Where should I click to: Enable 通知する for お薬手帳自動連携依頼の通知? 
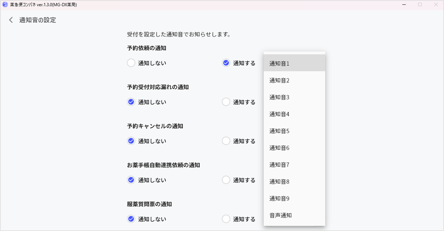(226, 180)
